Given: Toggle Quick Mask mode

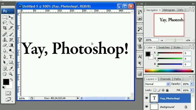Looking at the screenshot, I should [8, 93].
